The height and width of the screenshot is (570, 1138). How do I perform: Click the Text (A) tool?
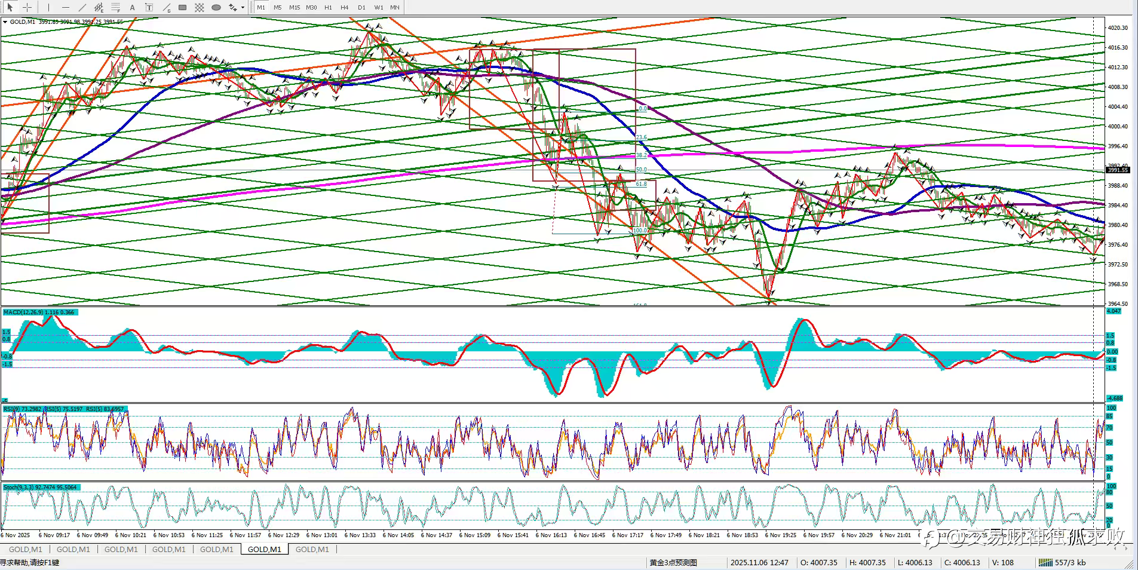coord(133,8)
